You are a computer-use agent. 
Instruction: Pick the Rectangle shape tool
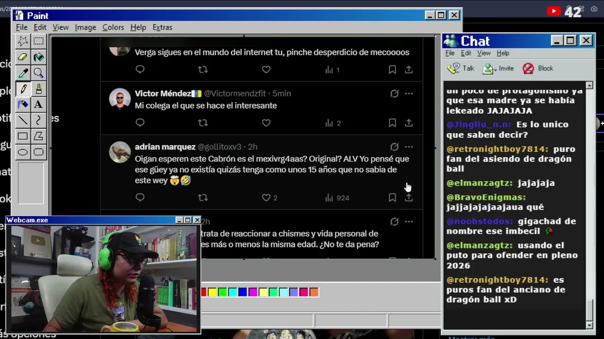click(x=23, y=137)
